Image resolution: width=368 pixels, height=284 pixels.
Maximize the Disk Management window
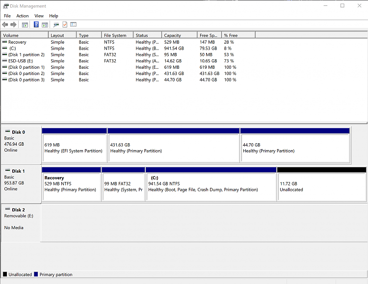[342, 5]
